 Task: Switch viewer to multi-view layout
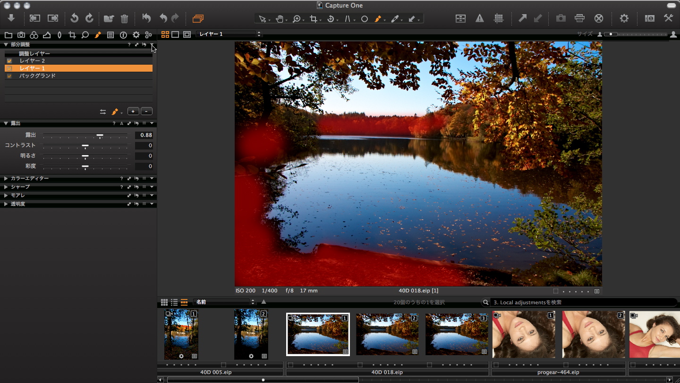click(165, 34)
